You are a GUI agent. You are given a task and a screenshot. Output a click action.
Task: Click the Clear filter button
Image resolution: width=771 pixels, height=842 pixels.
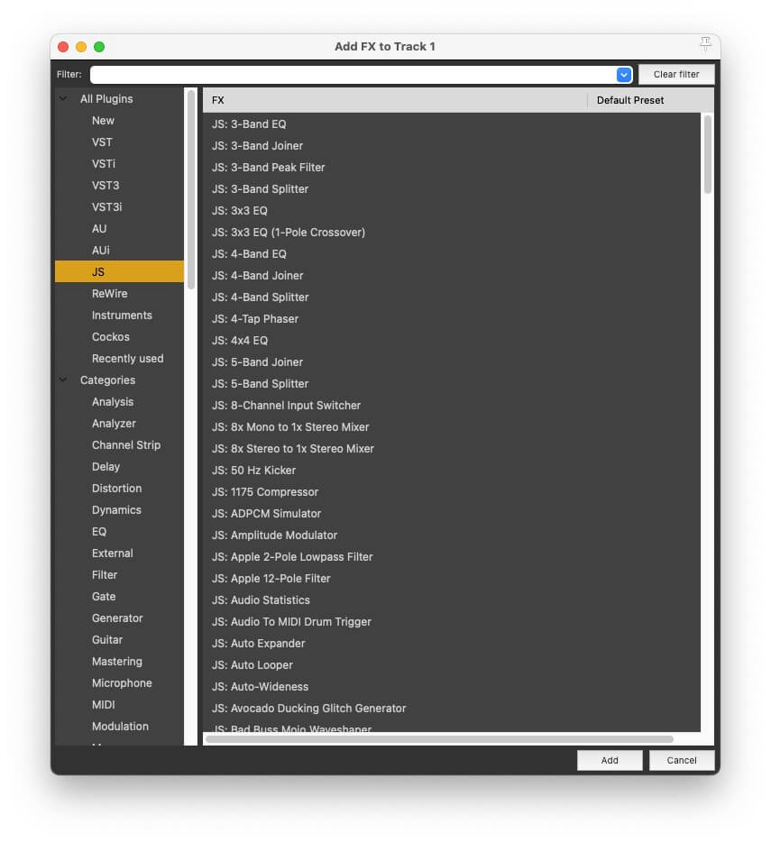coord(676,75)
